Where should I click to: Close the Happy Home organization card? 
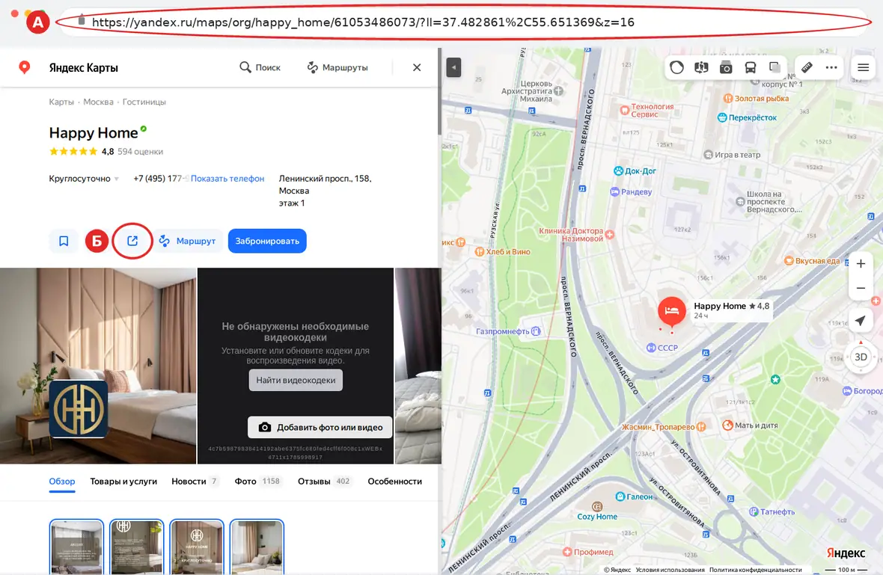coord(417,67)
